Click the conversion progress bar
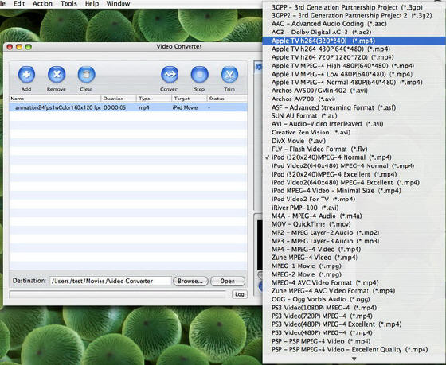The width and height of the screenshot is (446, 365). pos(119,294)
